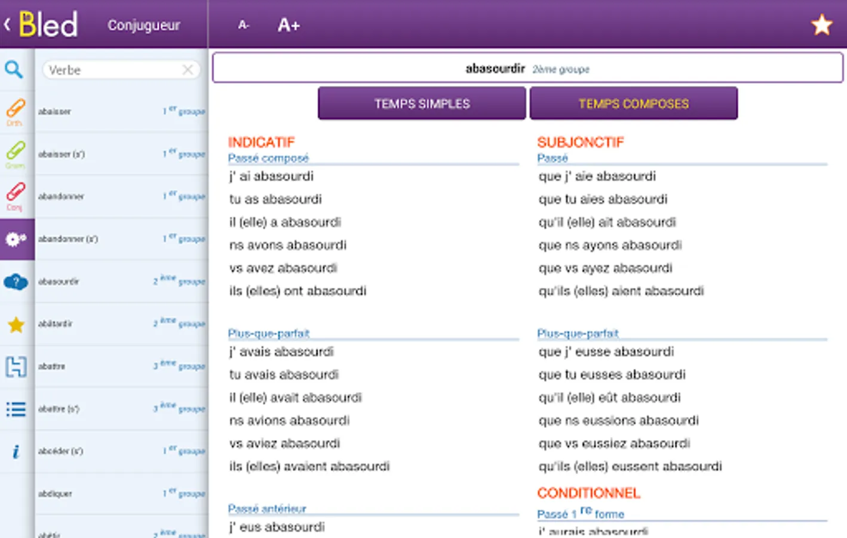Click the line "ns avions abasourdi"
Image resolution: width=847 pixels, height=538 pixels.
[x=289, y=421]
